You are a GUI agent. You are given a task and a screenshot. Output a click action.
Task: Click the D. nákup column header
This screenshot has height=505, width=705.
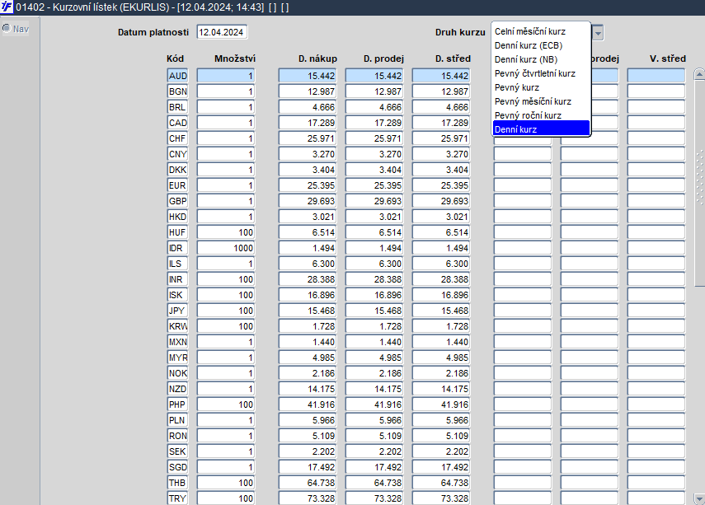317,58
